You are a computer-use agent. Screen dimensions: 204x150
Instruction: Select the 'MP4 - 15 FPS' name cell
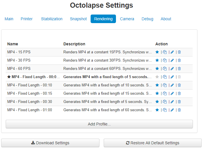click(x=19, y=52)
